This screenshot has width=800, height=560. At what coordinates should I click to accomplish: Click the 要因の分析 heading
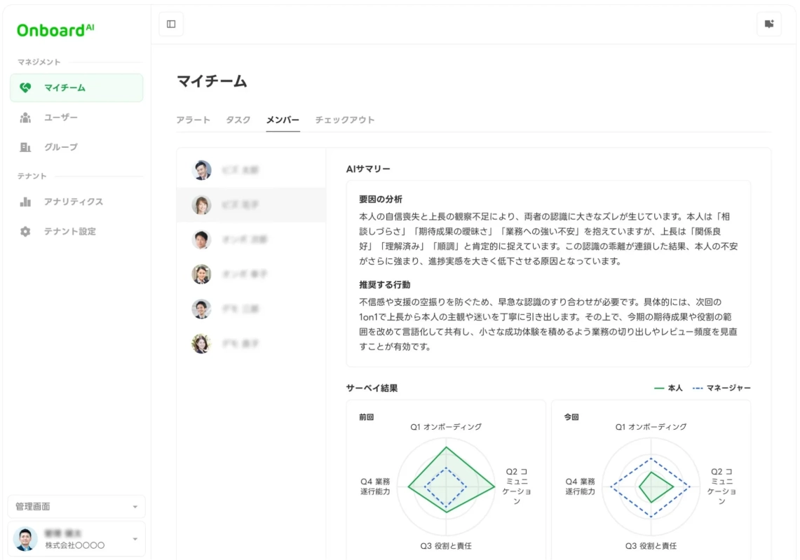coord(381,199)
